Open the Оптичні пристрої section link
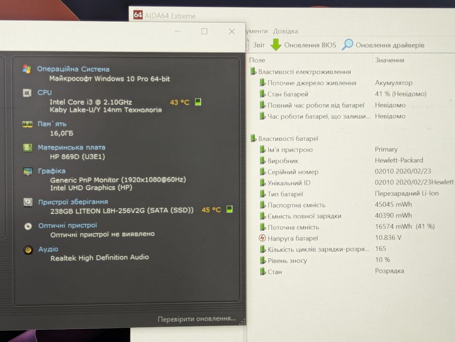This screenshot has height=342, width=455. [x=68, y=225]
